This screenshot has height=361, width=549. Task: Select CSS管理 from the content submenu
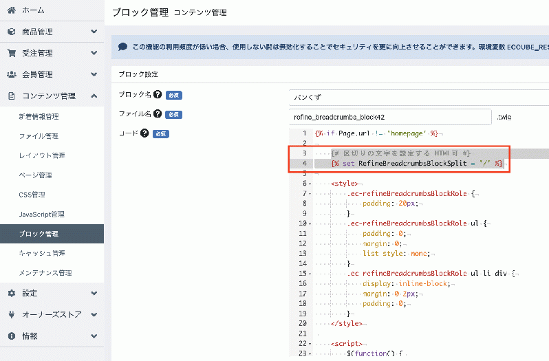point(32,195)
